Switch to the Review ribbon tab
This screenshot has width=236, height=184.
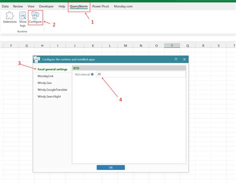(18, 6)
